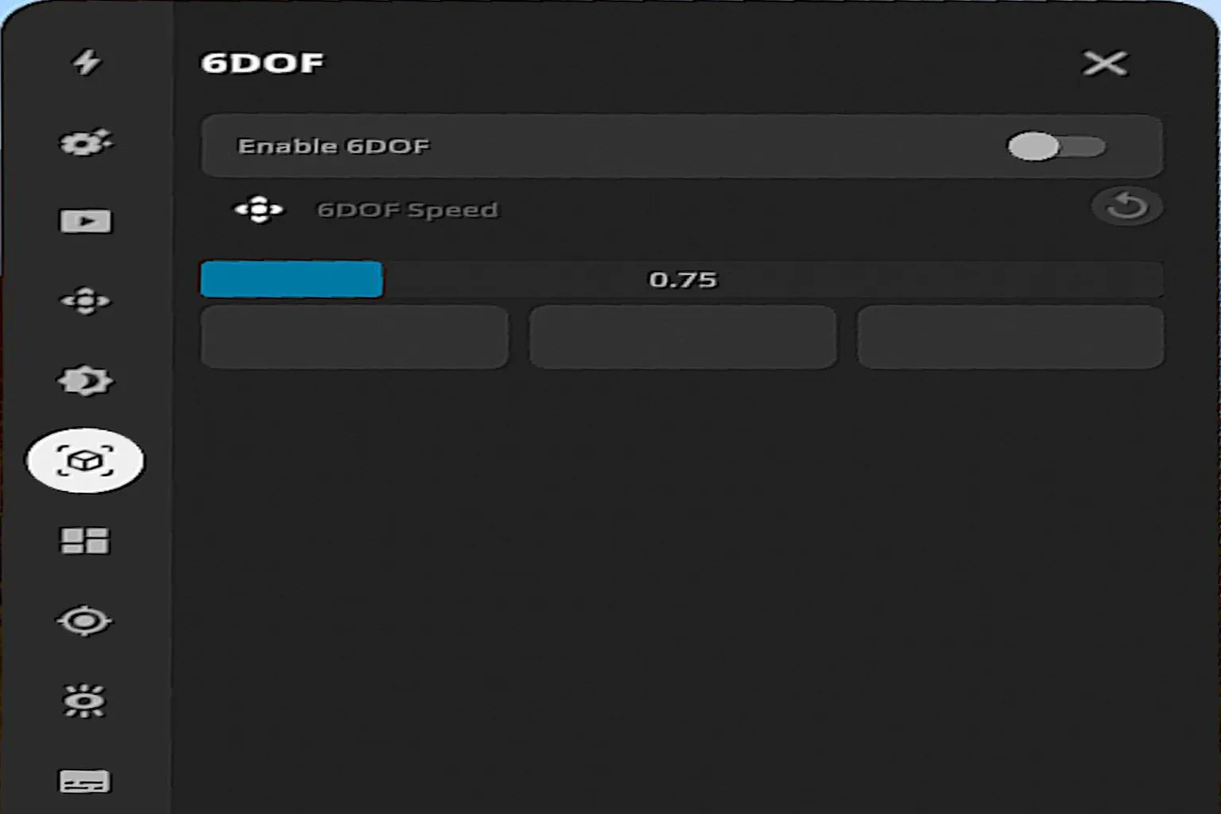The height and width of the screenshot is (814, 1221).
Task: Open the gears settings sidebar icon
Action: click(x=86, y=142)
